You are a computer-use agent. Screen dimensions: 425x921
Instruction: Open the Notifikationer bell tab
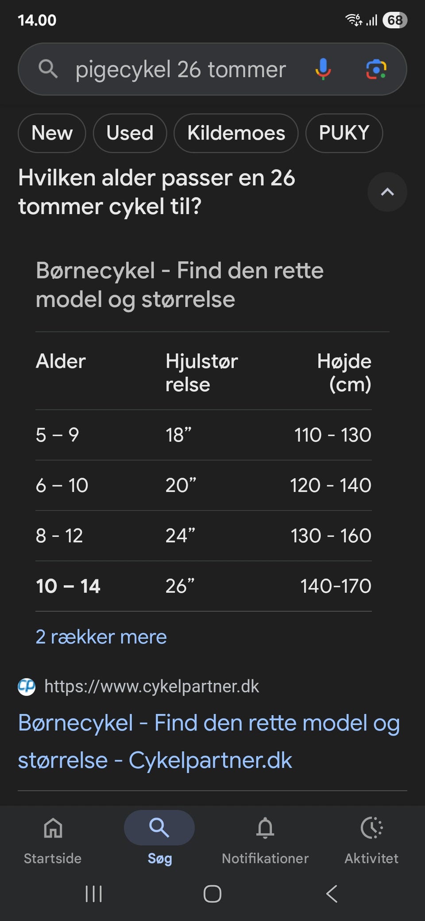click(x=265, y=838)
